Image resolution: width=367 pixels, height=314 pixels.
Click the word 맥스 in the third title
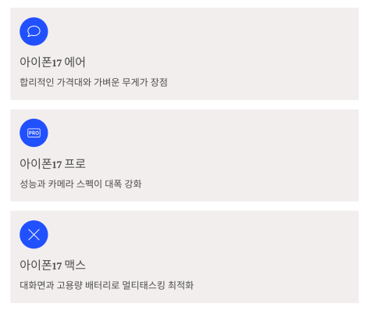[75, 266]
